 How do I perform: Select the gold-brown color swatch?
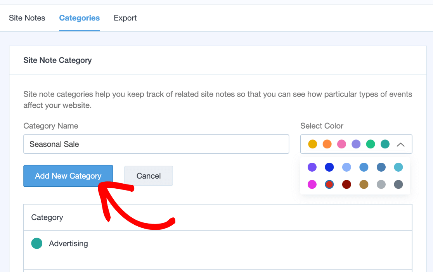[364, 184]
